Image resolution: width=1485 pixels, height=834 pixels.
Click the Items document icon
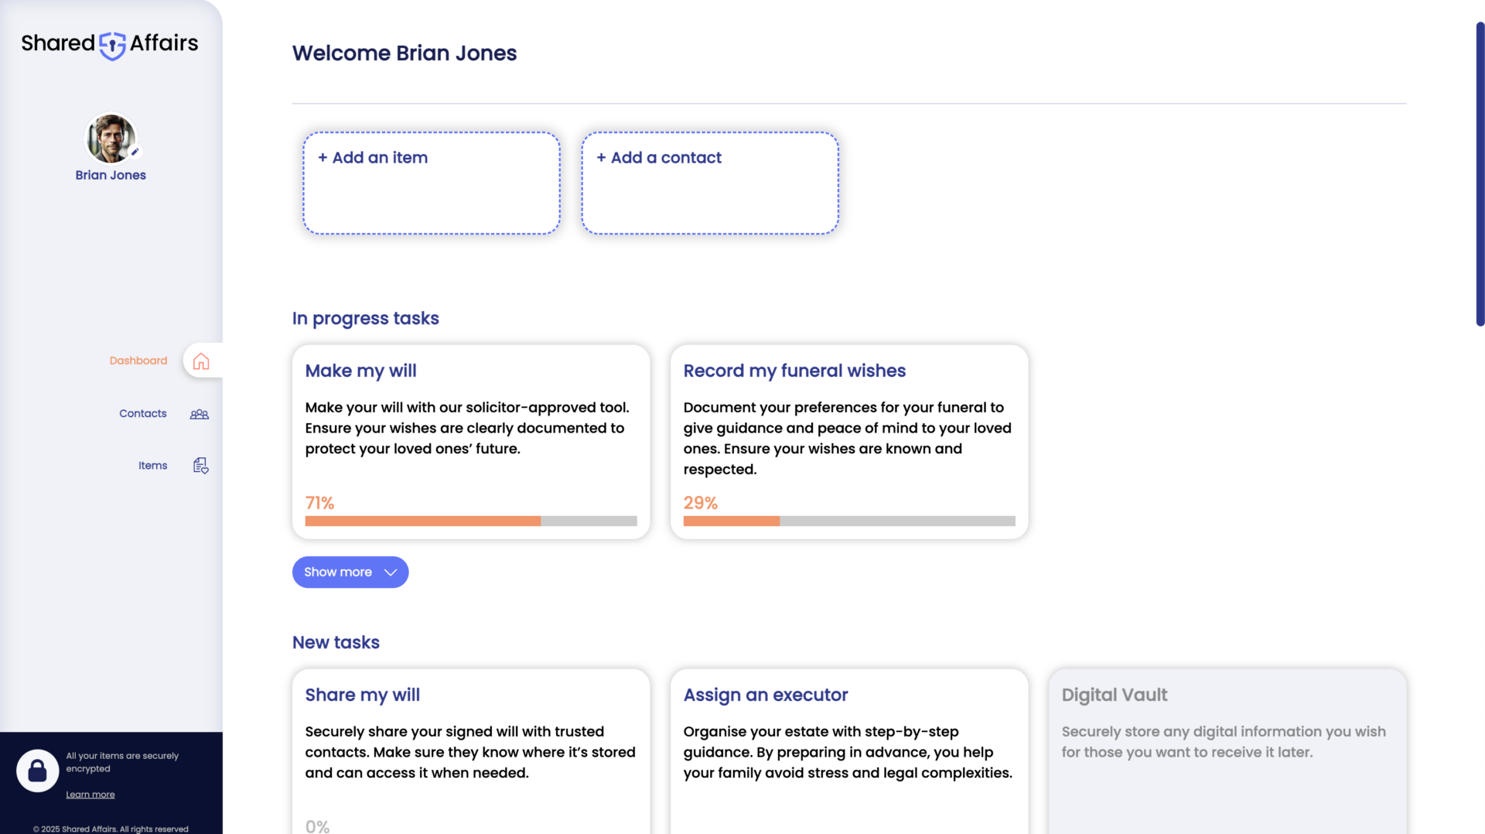pyautogui.click(x=200, y=466)
